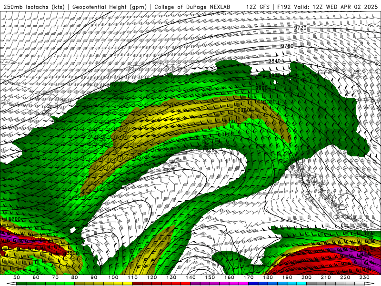Click the 110 kts color scale label
Image resolution: width=381 pixels, height=286 pixels.
click(132, 277)
